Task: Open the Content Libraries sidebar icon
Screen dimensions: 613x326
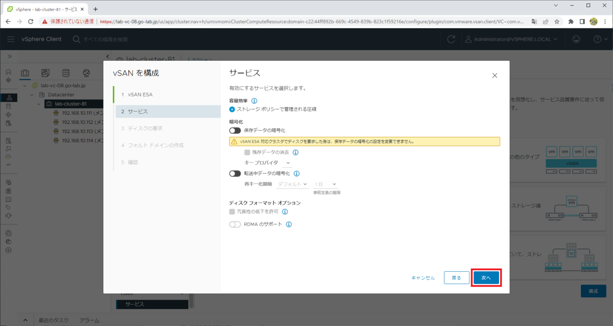Action: pyautogui.click(x=9, y=106)
